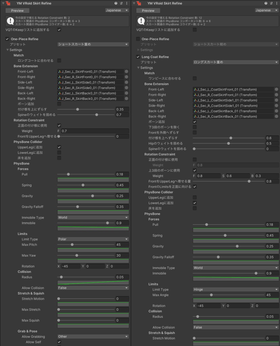
Task: Open kebab menu in right component header
Action: [277, 3]
